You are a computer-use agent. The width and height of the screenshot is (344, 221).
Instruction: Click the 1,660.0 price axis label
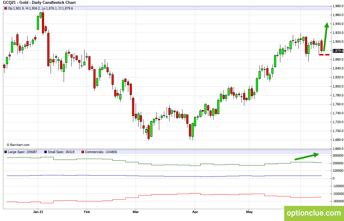[338, 149]
